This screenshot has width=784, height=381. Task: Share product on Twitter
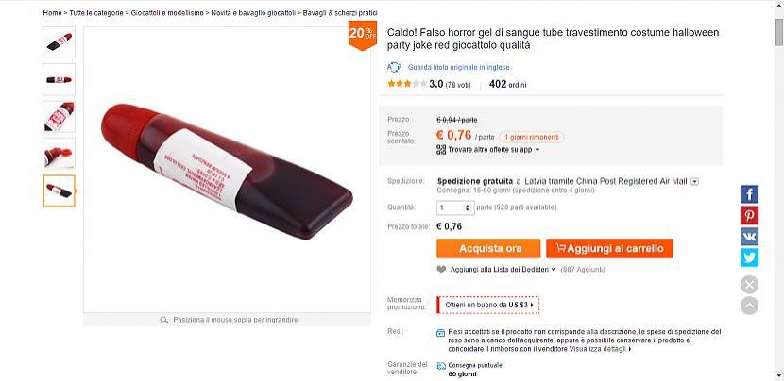point(749,257)
